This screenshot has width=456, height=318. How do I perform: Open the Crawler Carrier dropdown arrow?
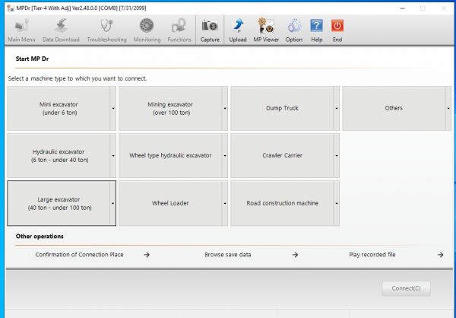tap(337, 156)
